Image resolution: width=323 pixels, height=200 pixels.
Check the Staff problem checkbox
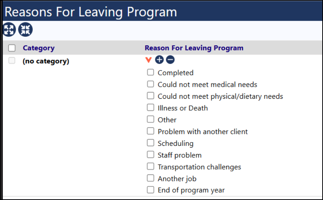[151, 154]
